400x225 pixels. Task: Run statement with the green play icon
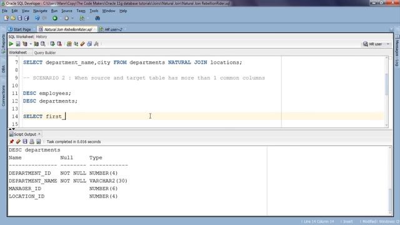[11, 44]
